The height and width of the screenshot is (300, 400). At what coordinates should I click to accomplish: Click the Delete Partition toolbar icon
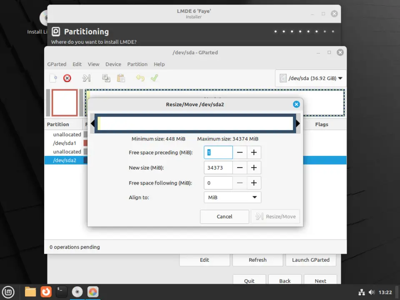67,78
